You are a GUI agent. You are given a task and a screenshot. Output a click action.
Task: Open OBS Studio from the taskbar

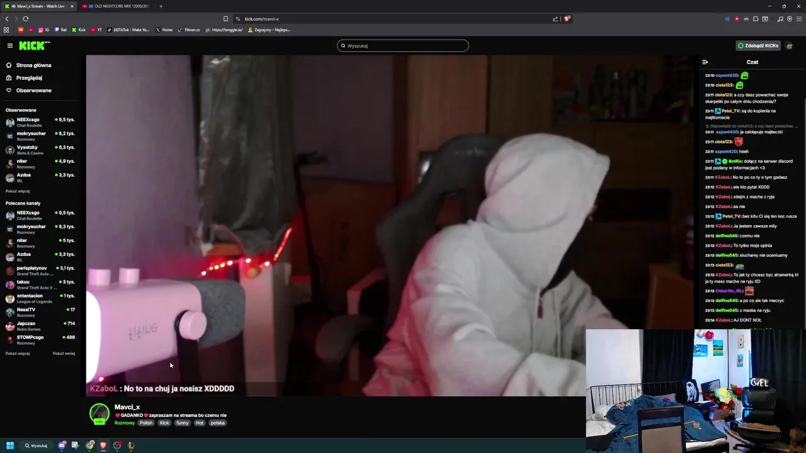coord(117,445)
